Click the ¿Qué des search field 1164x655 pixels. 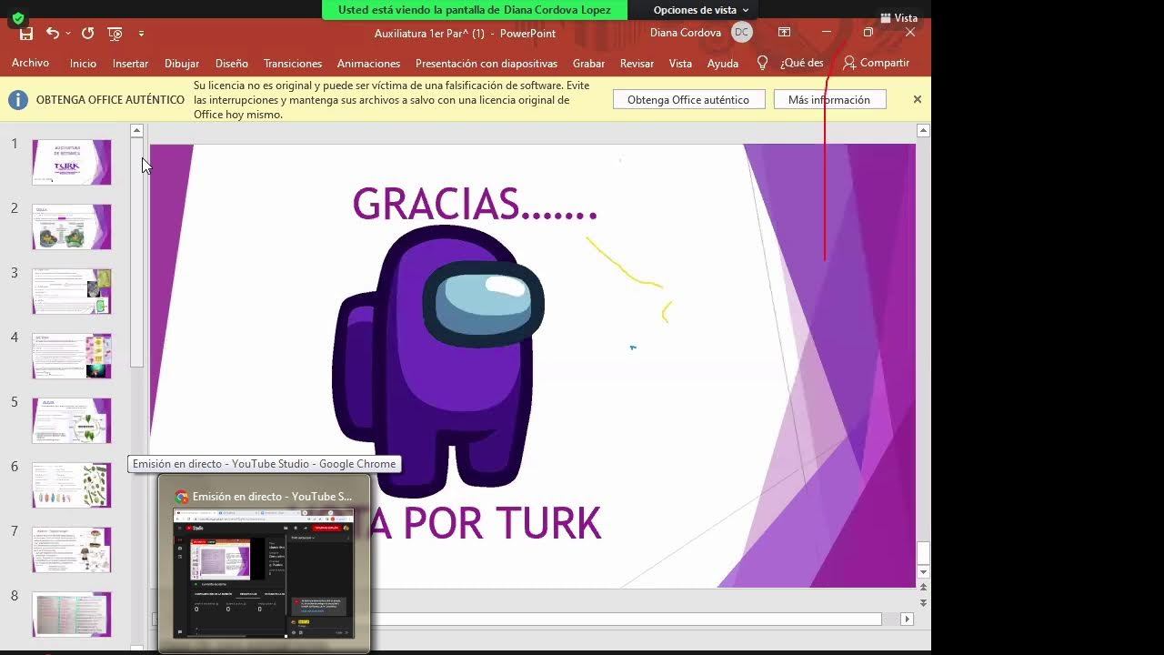point(801,63)
